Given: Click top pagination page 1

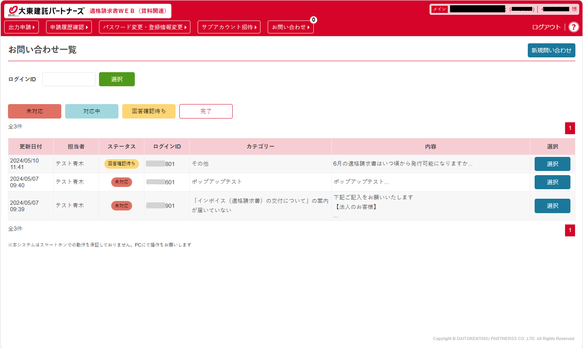Looking at the screenshot, I should (x=570, y=128).
